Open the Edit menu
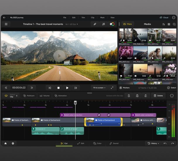 click(74, 18)
